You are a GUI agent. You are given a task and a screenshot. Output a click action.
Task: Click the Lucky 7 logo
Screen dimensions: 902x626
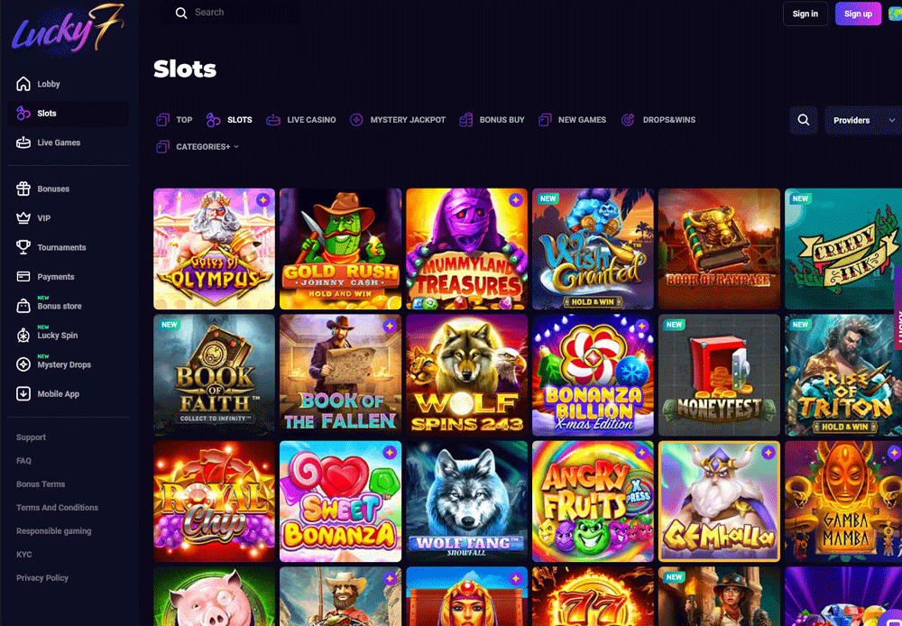68,30
